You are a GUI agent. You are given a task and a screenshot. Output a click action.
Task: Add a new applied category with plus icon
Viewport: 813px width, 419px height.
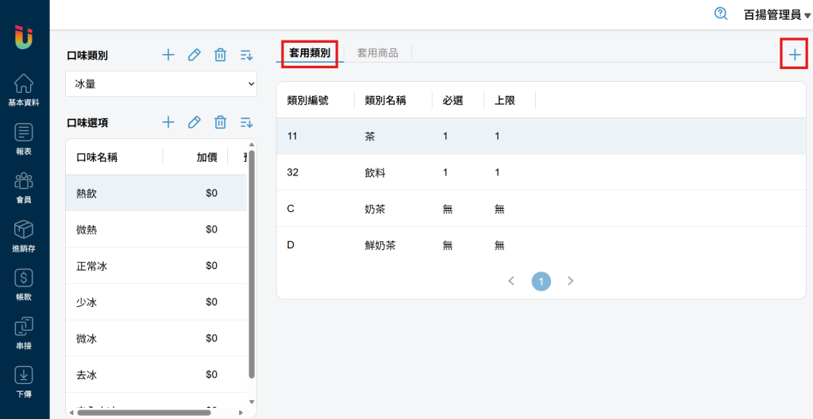(794, 55)
